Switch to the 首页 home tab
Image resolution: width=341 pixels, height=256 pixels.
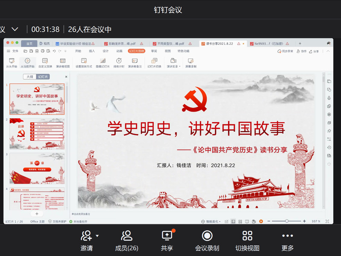click(x=29, y=44)
